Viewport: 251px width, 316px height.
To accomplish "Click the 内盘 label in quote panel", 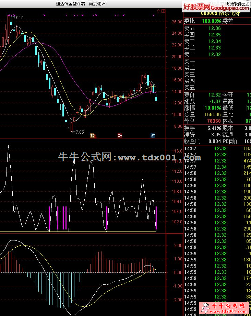I will tap(228, 121).
